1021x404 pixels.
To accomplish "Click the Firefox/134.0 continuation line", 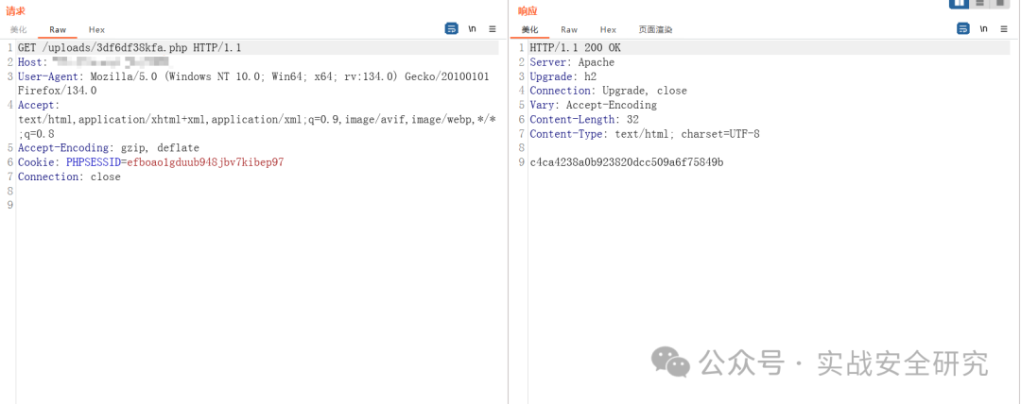I will (x=58, y=91).
